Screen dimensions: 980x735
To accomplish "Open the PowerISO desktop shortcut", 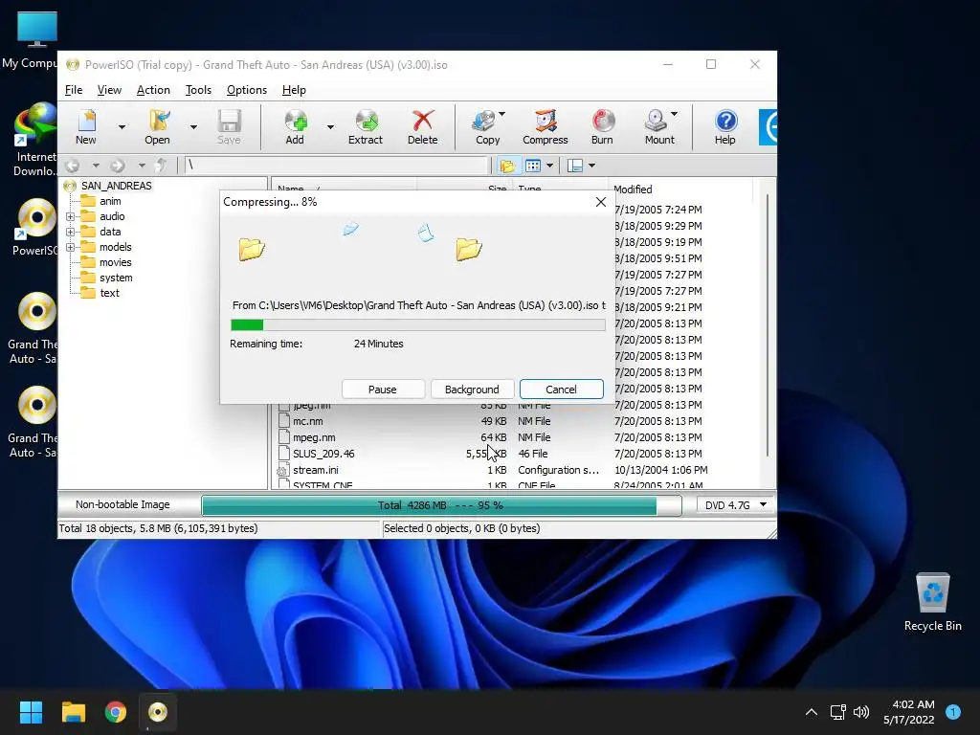I will (x=36, y=226).
